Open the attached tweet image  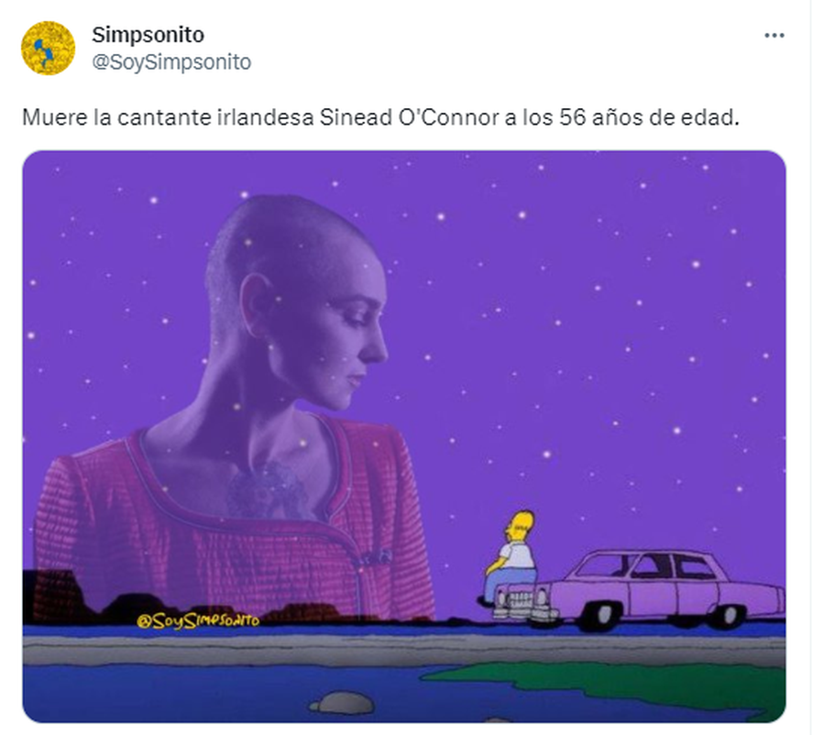tap(404, 436)
